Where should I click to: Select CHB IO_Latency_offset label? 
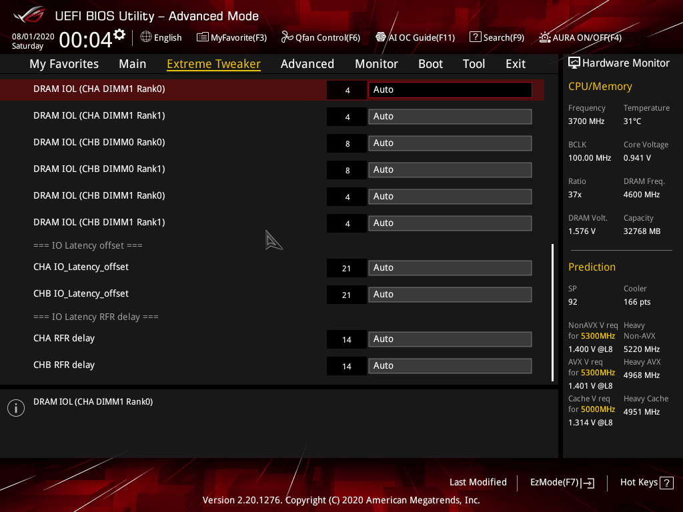pos(81,293)
